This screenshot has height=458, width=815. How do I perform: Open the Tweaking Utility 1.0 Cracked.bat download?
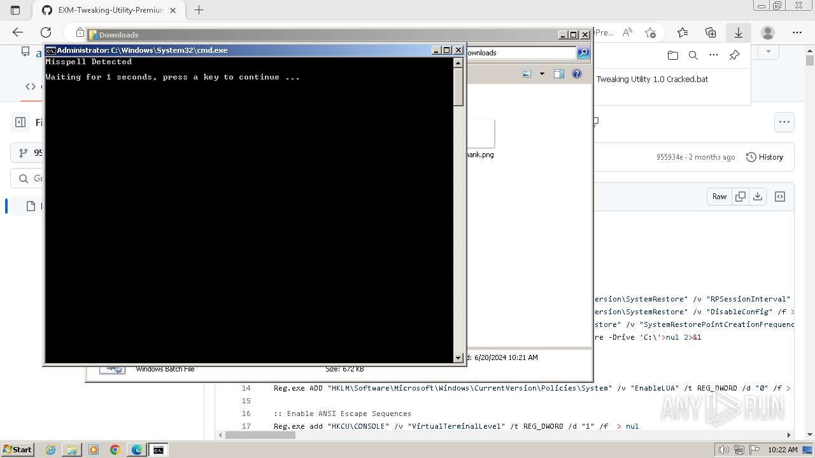(652, 80)
